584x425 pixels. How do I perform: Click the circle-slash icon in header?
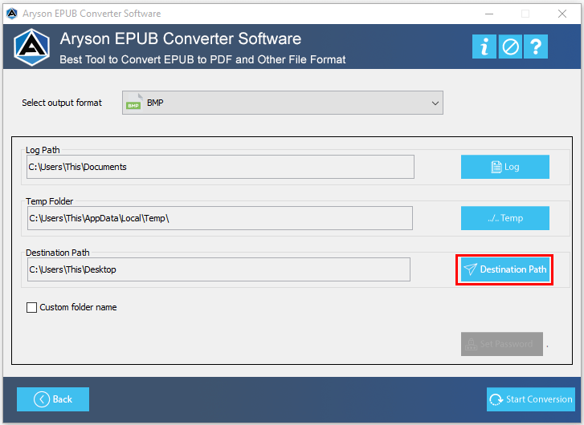coord(510,47)
